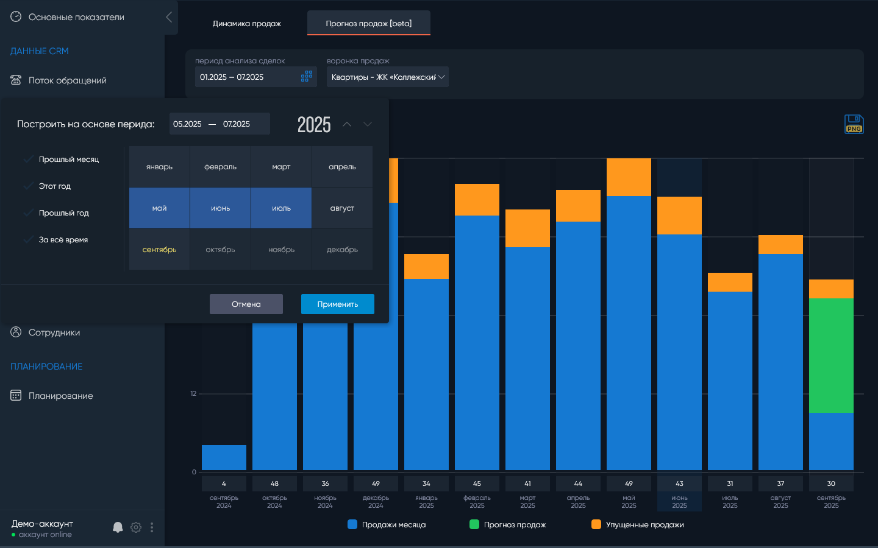The height and width of the screenshot is (548, 878).
Task: Click the notification bell icon
Action: [x=118, y=527]
